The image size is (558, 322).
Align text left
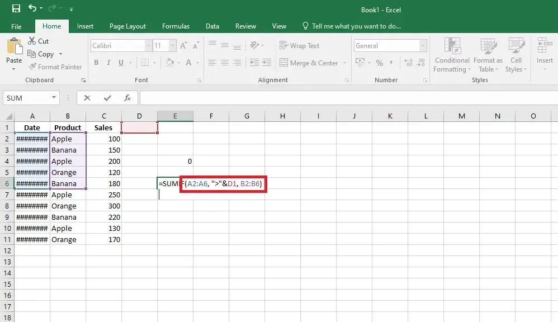click(x=212, y=63)
